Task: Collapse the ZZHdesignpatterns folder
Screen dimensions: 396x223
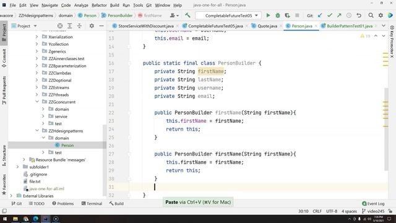Action: coord(37,131)
